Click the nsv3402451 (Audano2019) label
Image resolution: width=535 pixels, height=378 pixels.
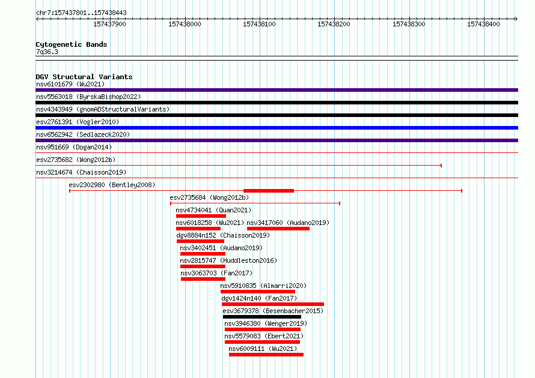[221, 248]
